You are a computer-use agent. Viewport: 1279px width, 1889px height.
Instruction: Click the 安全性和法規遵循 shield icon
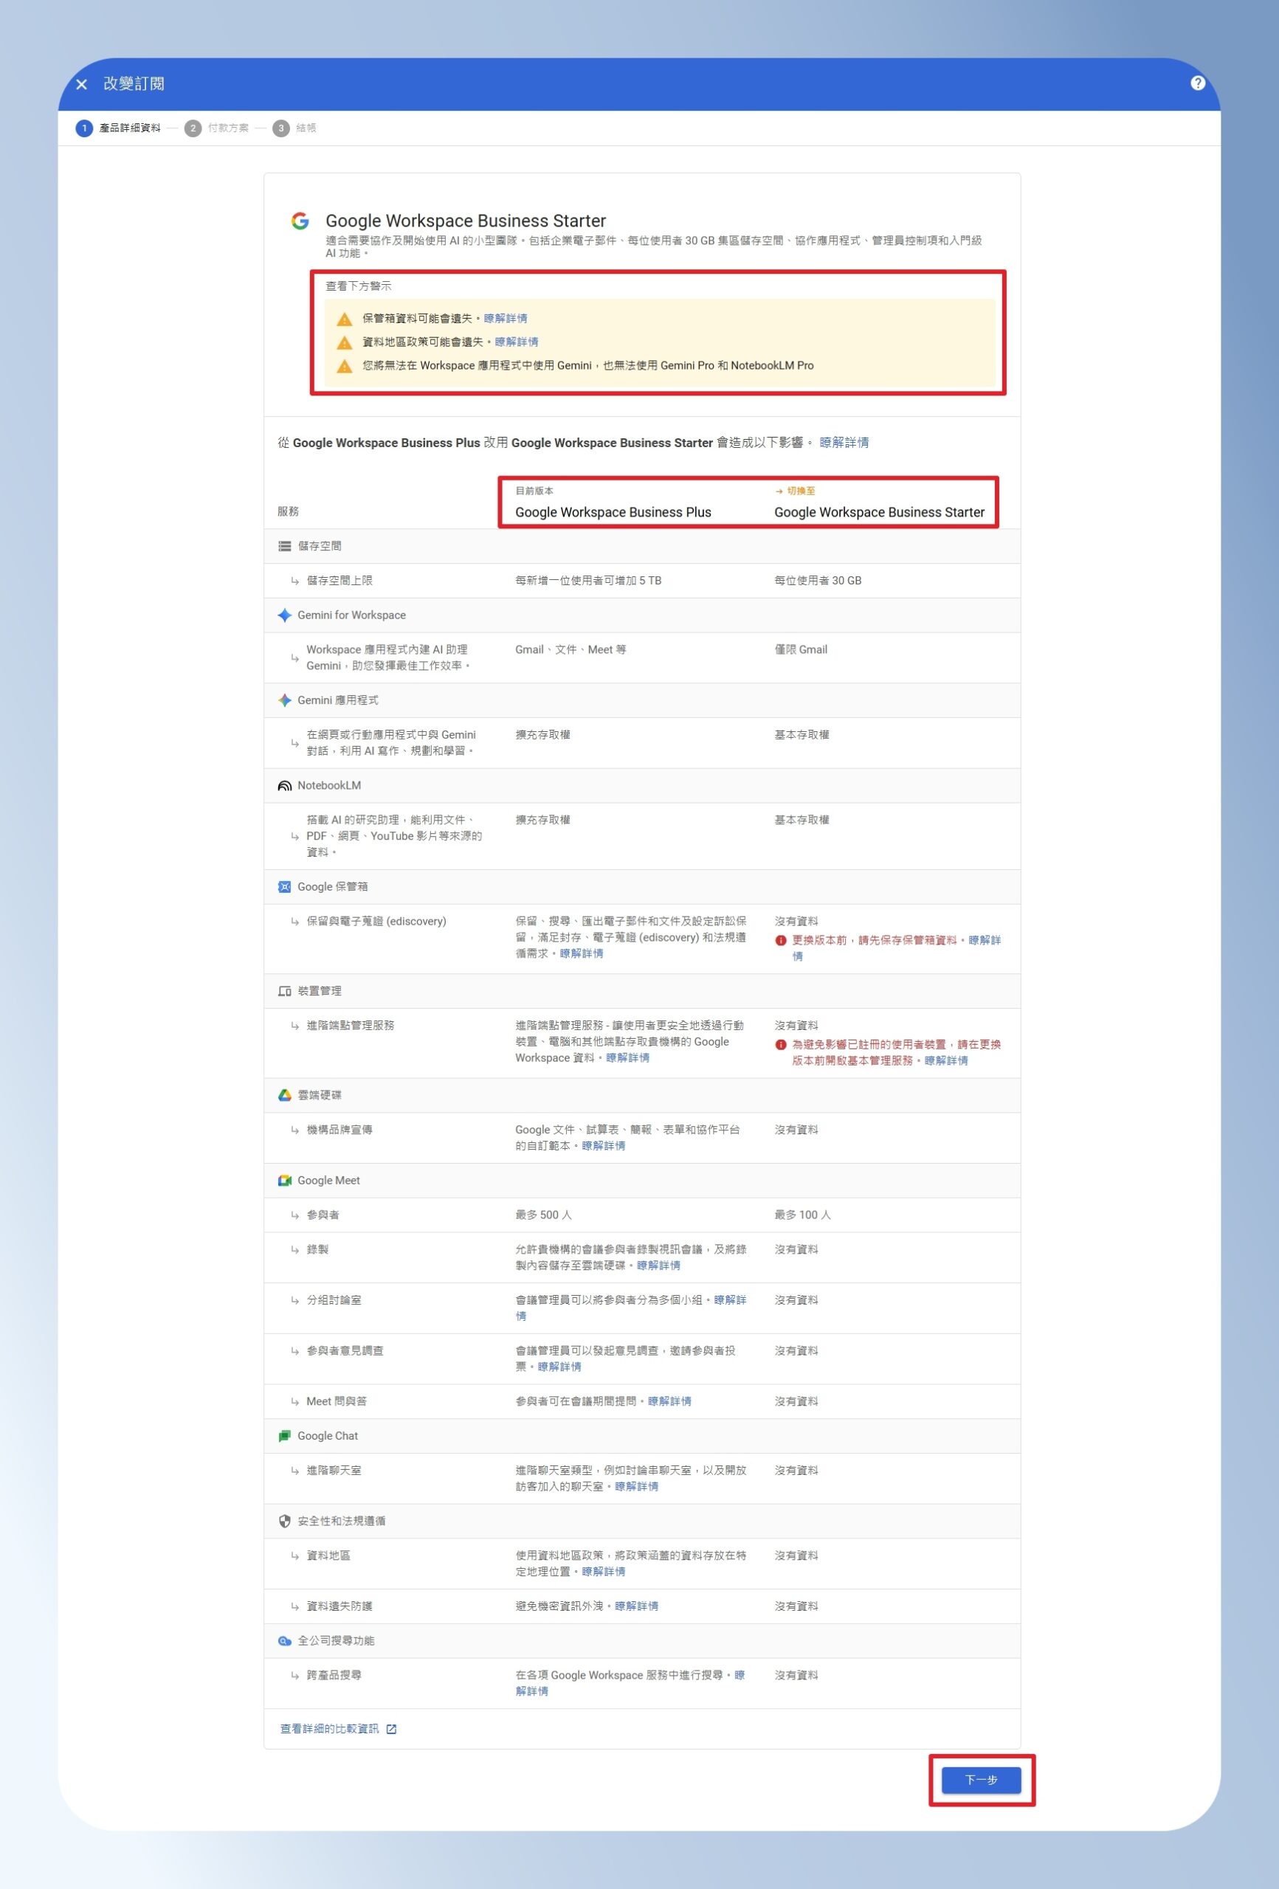285,1521
